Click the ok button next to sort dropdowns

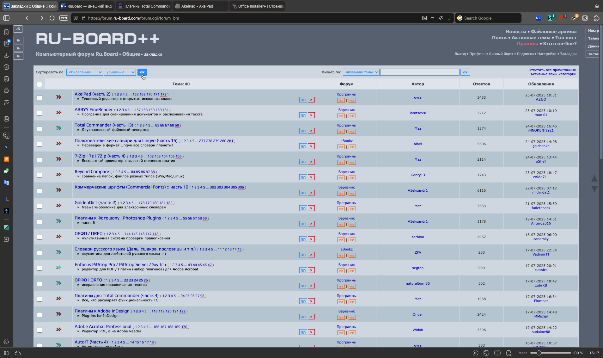click(x=142, y=72)
